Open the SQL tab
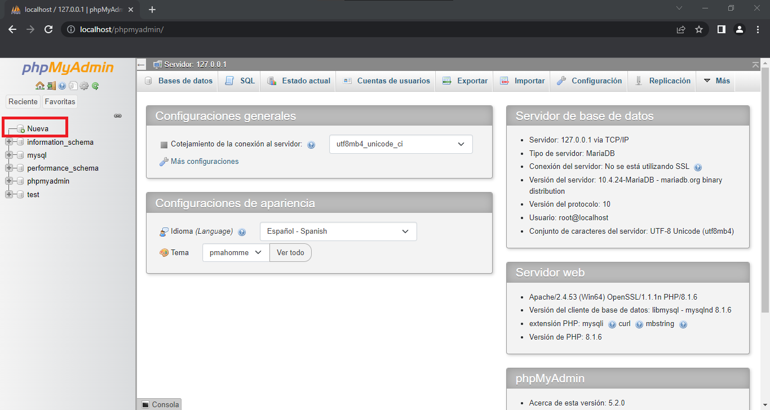The height and width of the screenshot is (410, 770). point(240,81)
